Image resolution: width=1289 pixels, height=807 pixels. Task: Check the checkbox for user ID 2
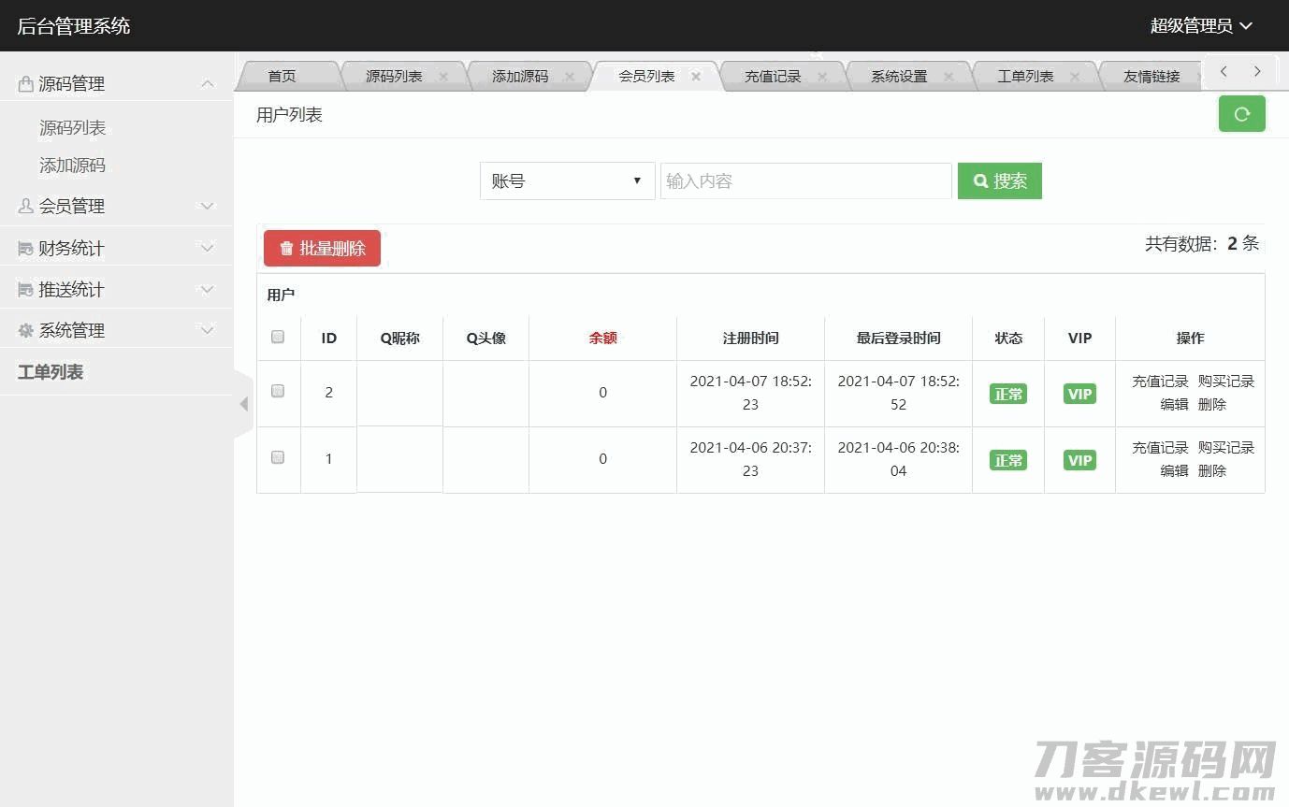pos(278,391)
